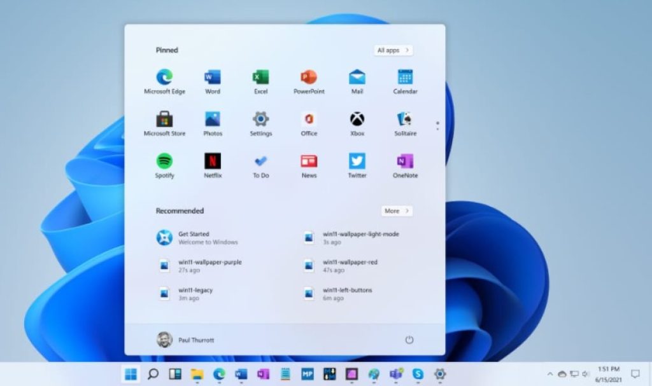Launch the Office app
Image resolution: width=652 pixels, height=386 pixels.
coord(309,124)
